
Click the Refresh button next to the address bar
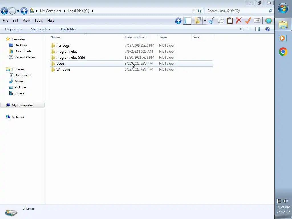pyautogui.click(x=200, y=11)
